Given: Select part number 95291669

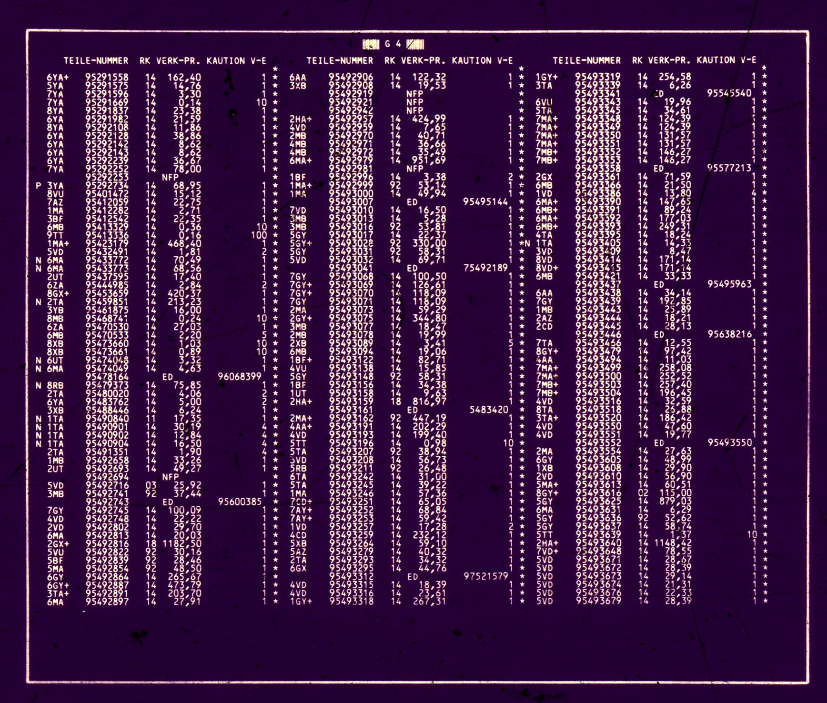Looking at the screenshot, I should (x=107, y=102).
